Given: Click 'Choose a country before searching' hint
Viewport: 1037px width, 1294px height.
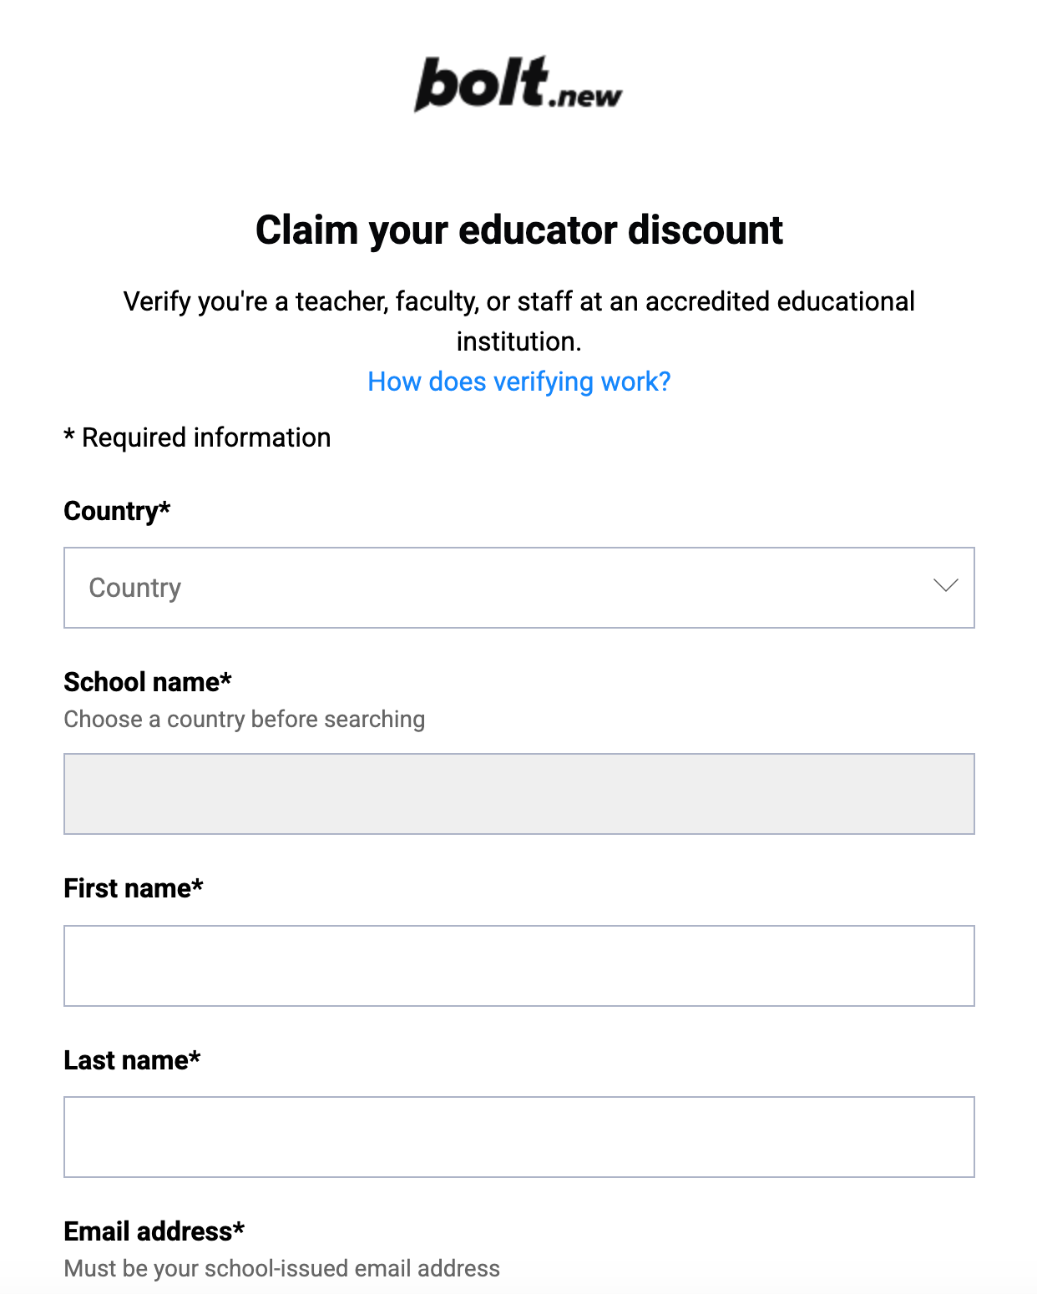Looking at the screenshot, I should pyautogui.click(x=244, y=719).
